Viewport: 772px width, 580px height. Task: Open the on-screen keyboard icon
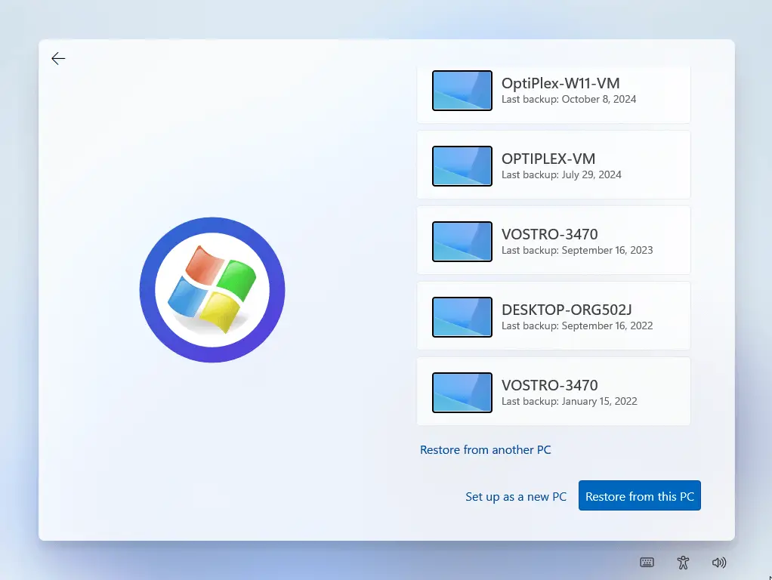tap(647, 563)
